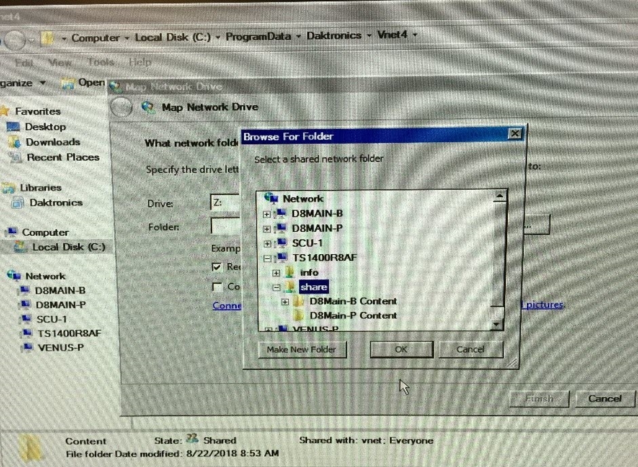The height and width of the screenshot is (467, 638).
Task: Enable the connect using different credentials checkbox
Action: [217, 287]
